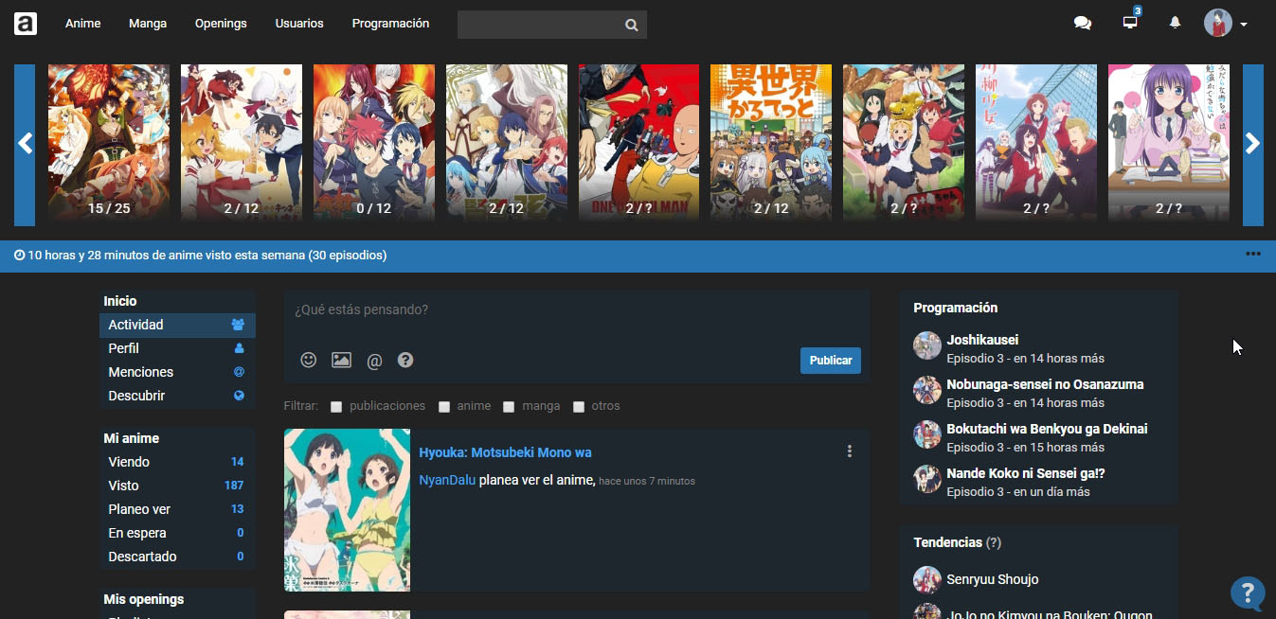The image size is (1276, 619).
Task: Open Bokutachi wa Benkyou ga Dekinai title
Action: (1047, 429)
